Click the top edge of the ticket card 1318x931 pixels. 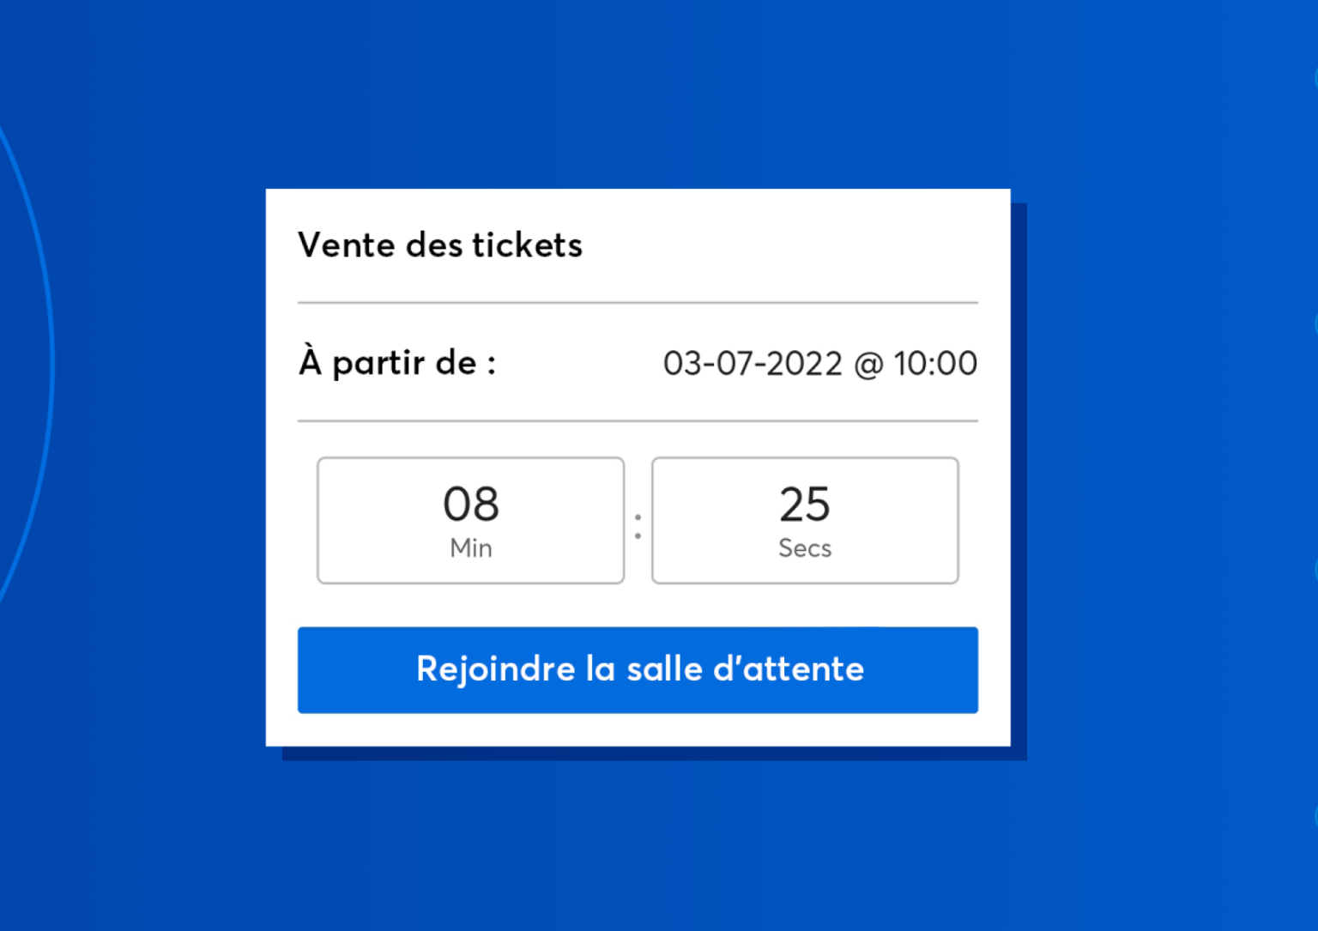pyautogui.click(x=638, y=190)
